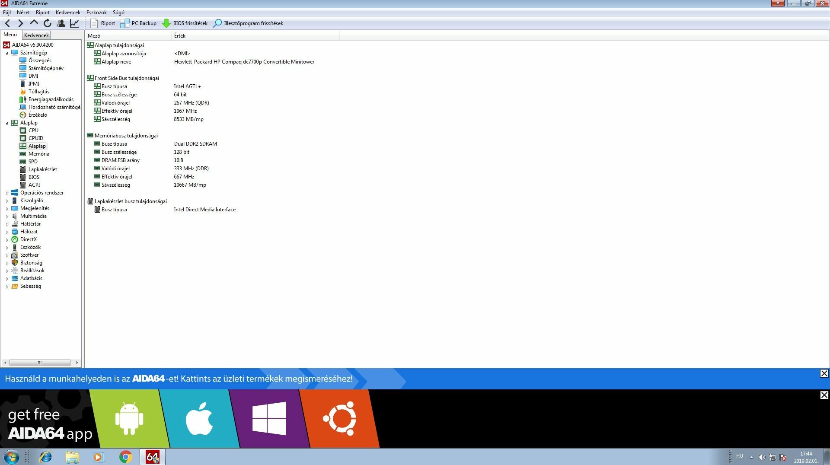Select Energiagazdálkodás in the tree
The height and width of the screenshot is (465, 830).
point(51,99)
